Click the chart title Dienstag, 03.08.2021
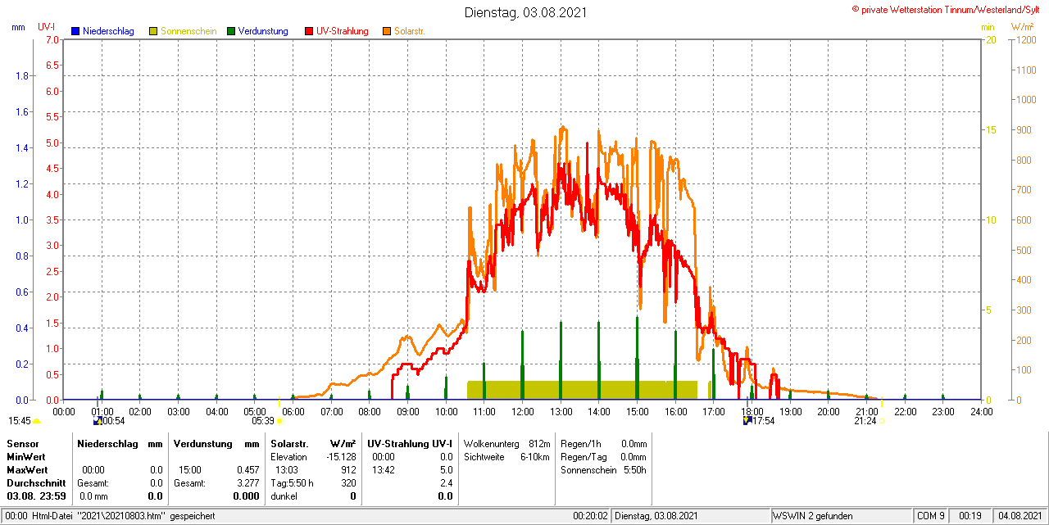 pyautogui.click(x=525, y=12)
